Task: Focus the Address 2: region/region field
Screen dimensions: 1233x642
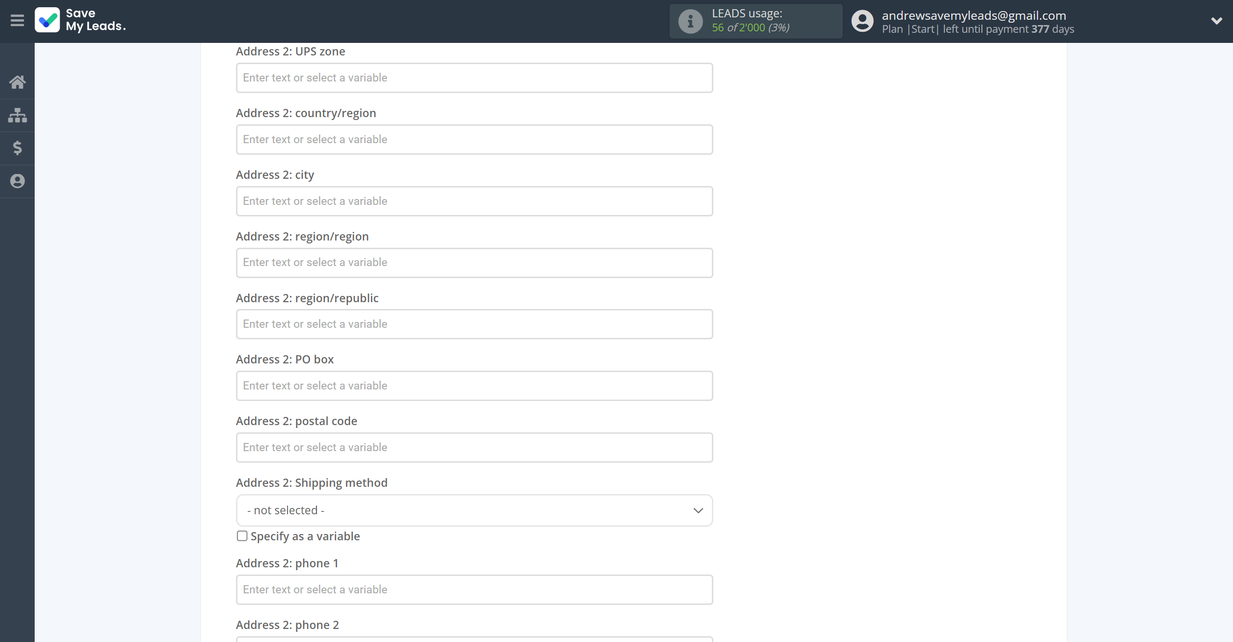Action: pos(474,263)
